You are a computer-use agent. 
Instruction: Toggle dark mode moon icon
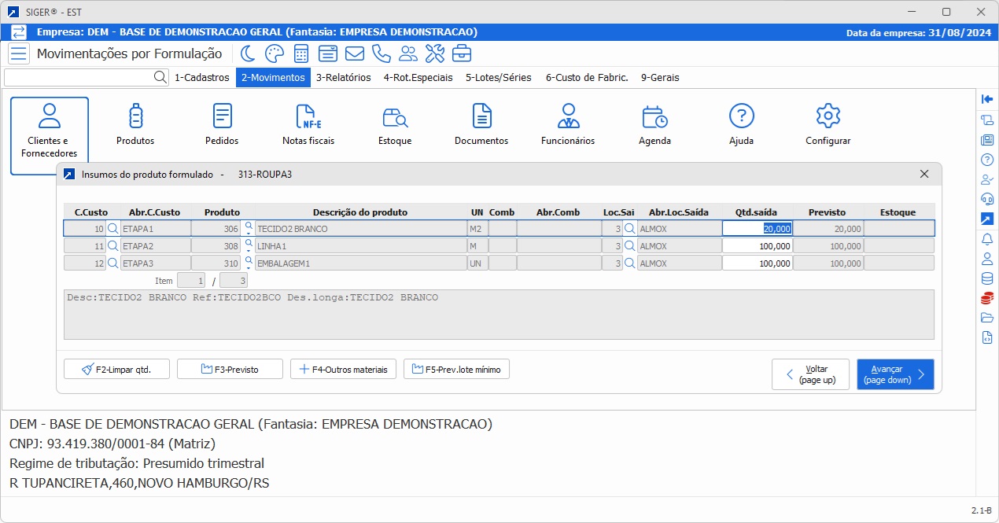point(248,53)
